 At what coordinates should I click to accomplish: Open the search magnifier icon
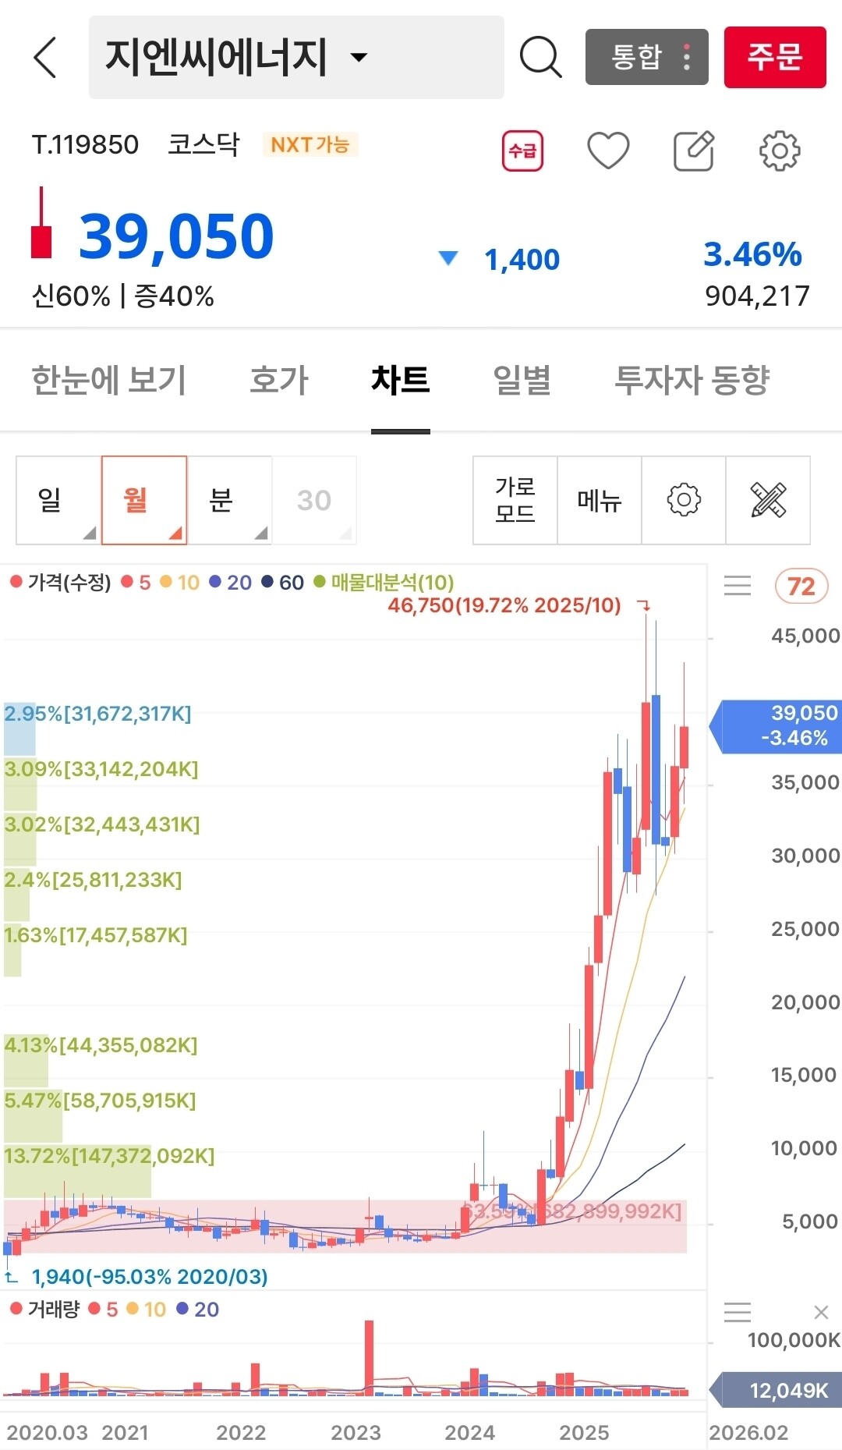(540, 57)
